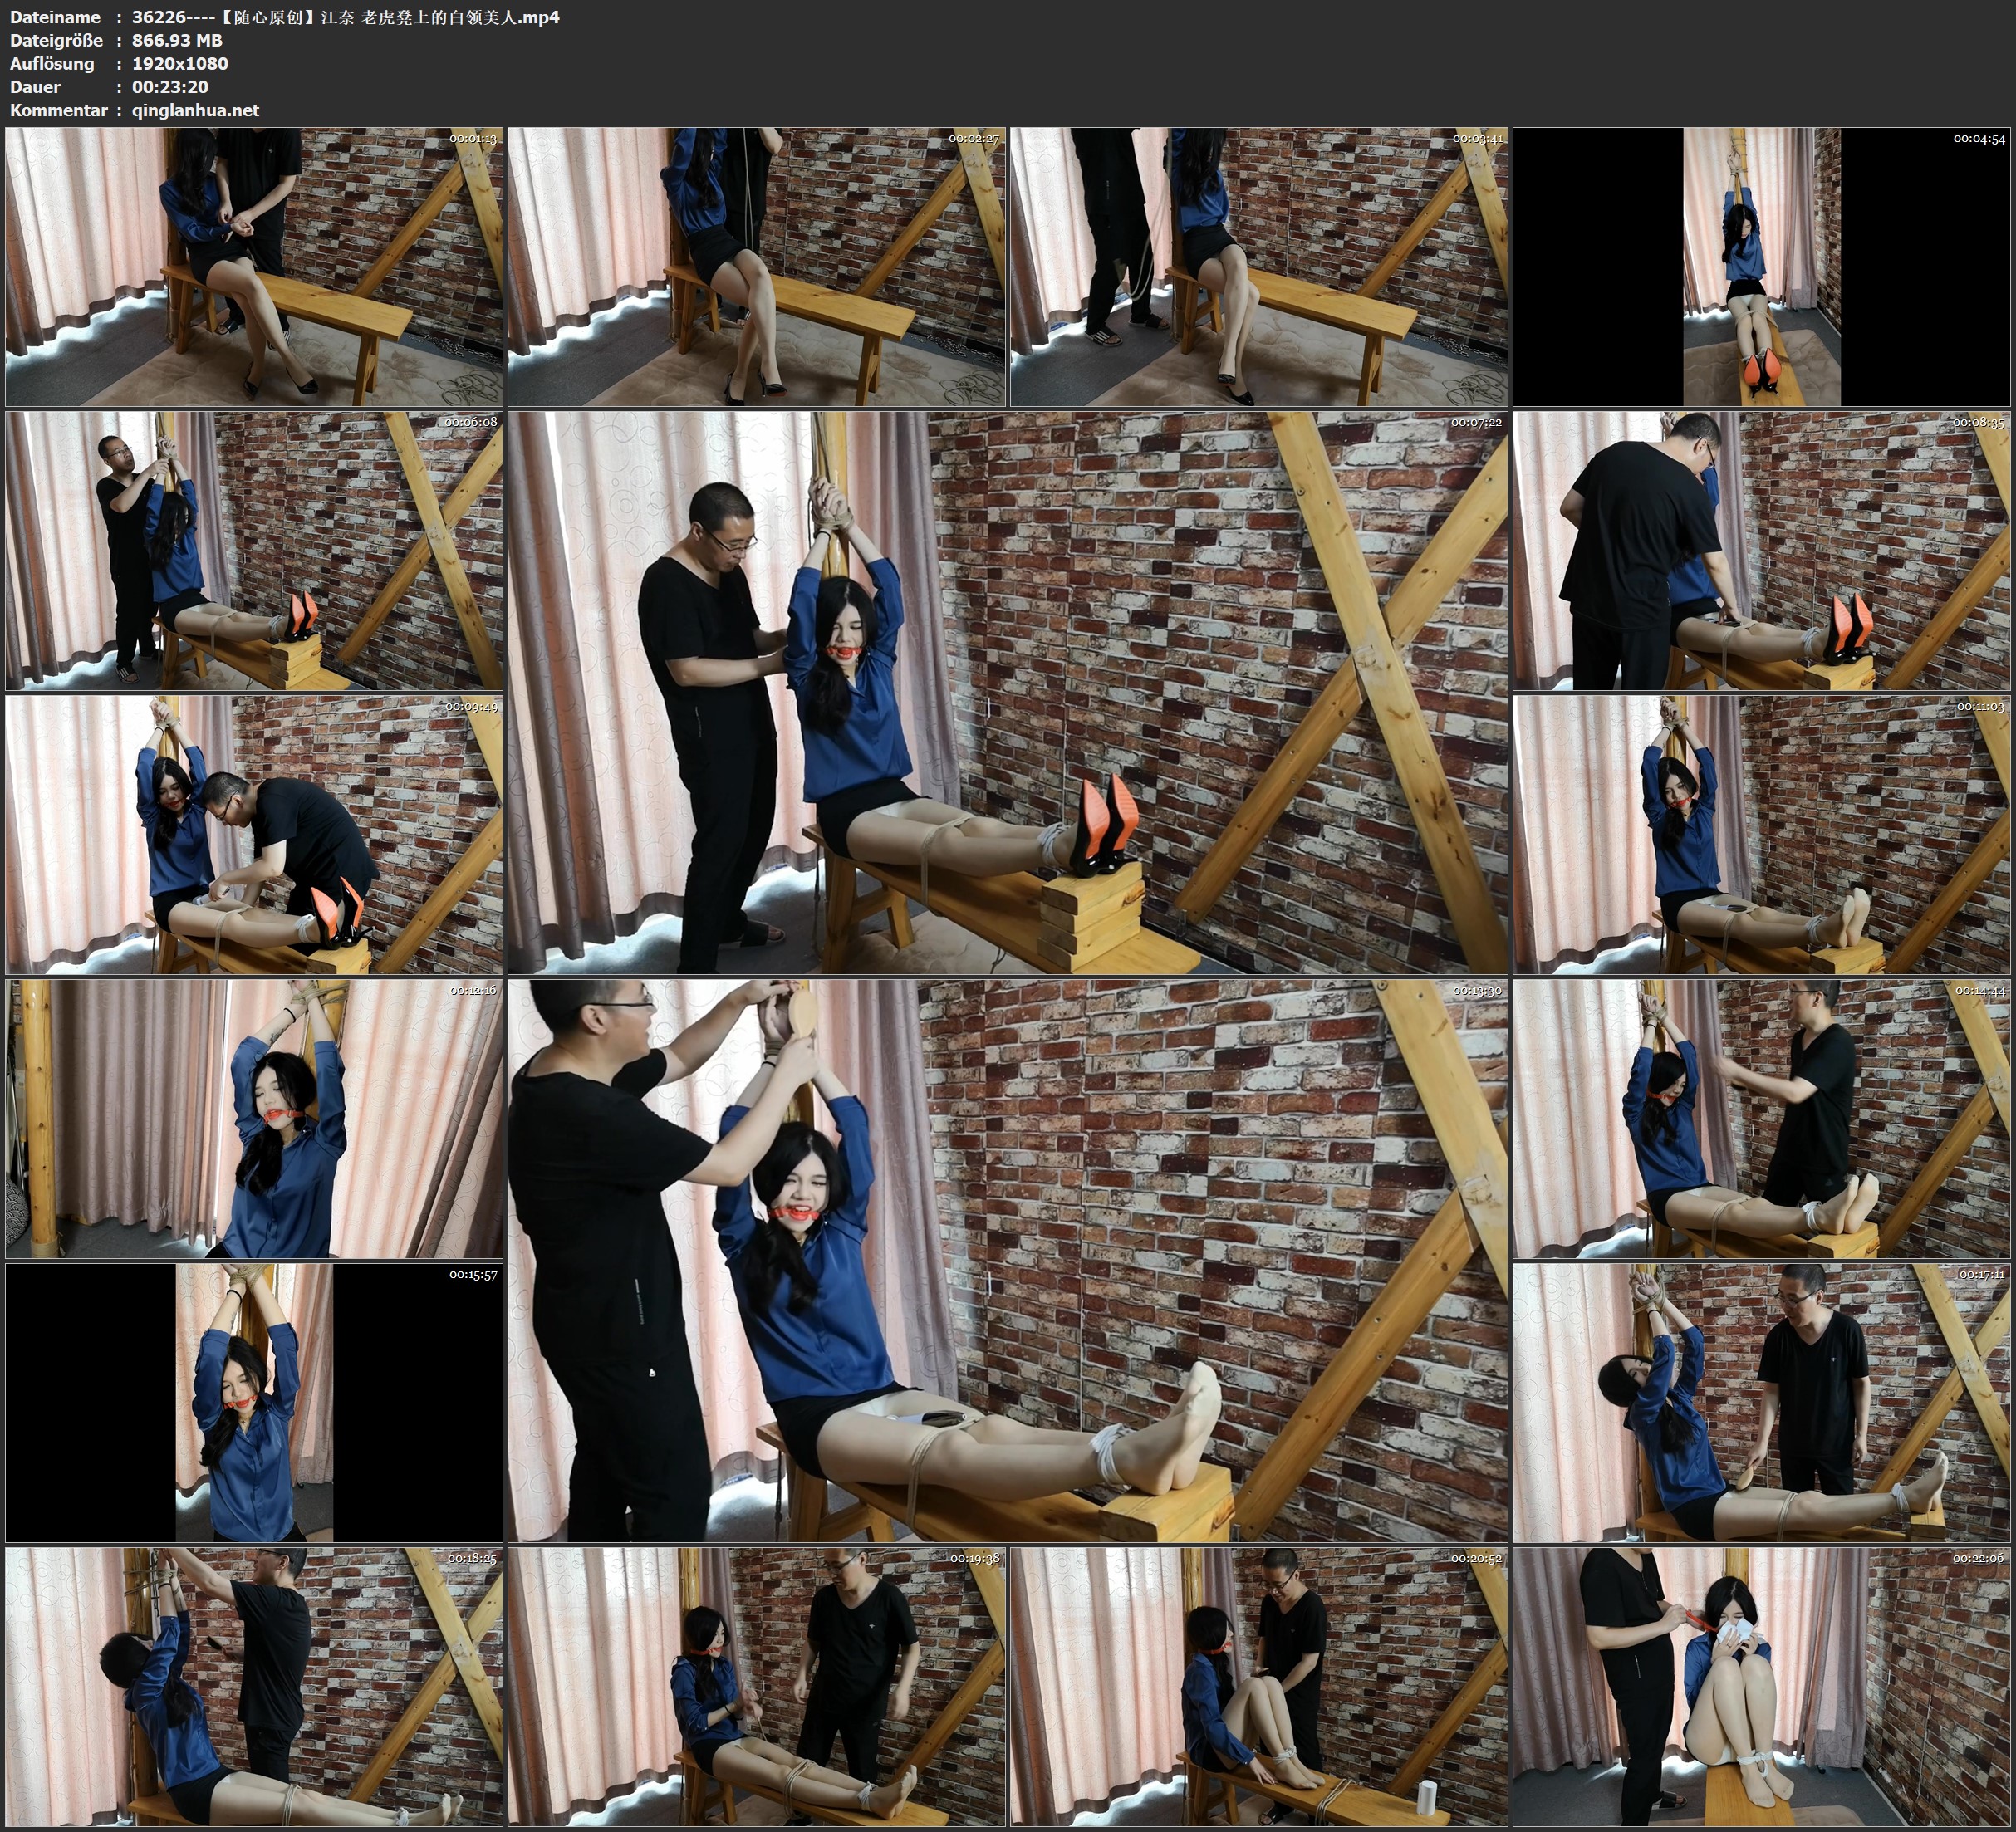Click the large thumbnail at 00:13:30
The width and height of the screenshot is (2016, 1832).
click(x=1008, y=1261)
